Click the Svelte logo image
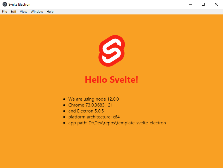This screenshot has width=223, height=168. click(x=112, y=51)
